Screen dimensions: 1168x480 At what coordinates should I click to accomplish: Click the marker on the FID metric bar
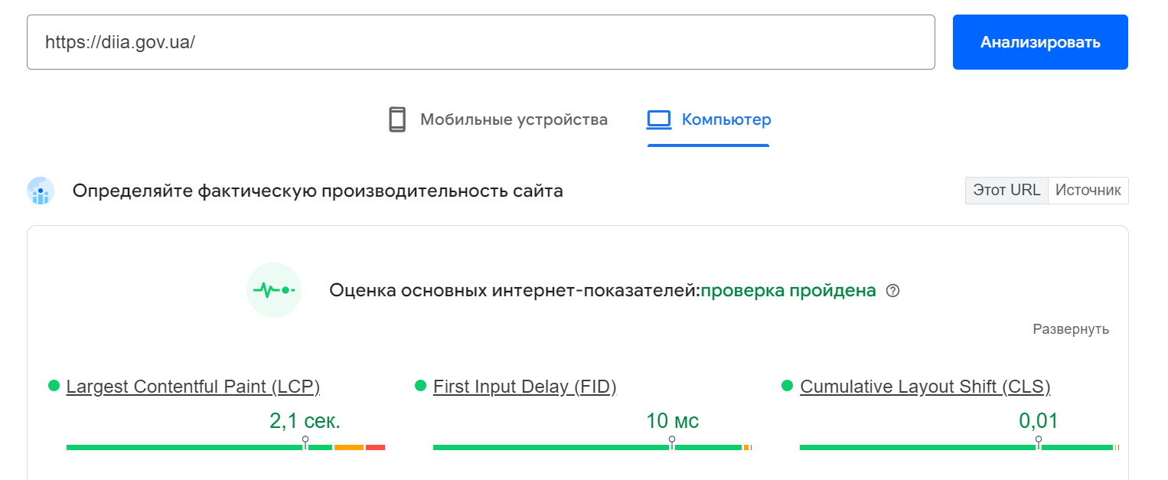672,439
